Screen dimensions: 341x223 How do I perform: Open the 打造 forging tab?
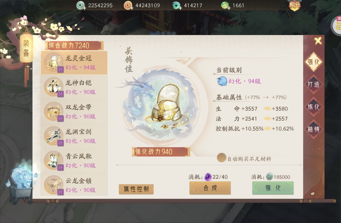pyautogui.click(x=313, y=84)
